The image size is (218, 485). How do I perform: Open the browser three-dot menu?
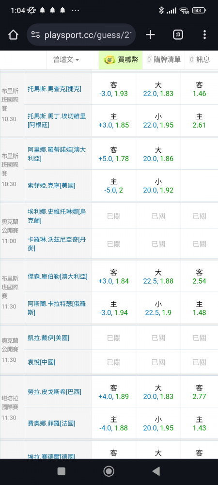(x=204, y=34)
